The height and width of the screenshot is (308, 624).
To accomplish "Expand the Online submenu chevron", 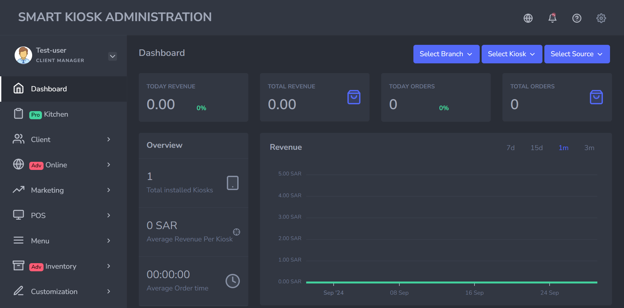I will [109, 165].
